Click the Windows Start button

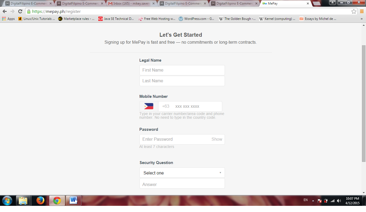7,200
